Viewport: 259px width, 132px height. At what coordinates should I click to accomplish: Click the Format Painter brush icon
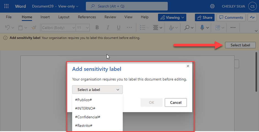click(x=34, y=27)
